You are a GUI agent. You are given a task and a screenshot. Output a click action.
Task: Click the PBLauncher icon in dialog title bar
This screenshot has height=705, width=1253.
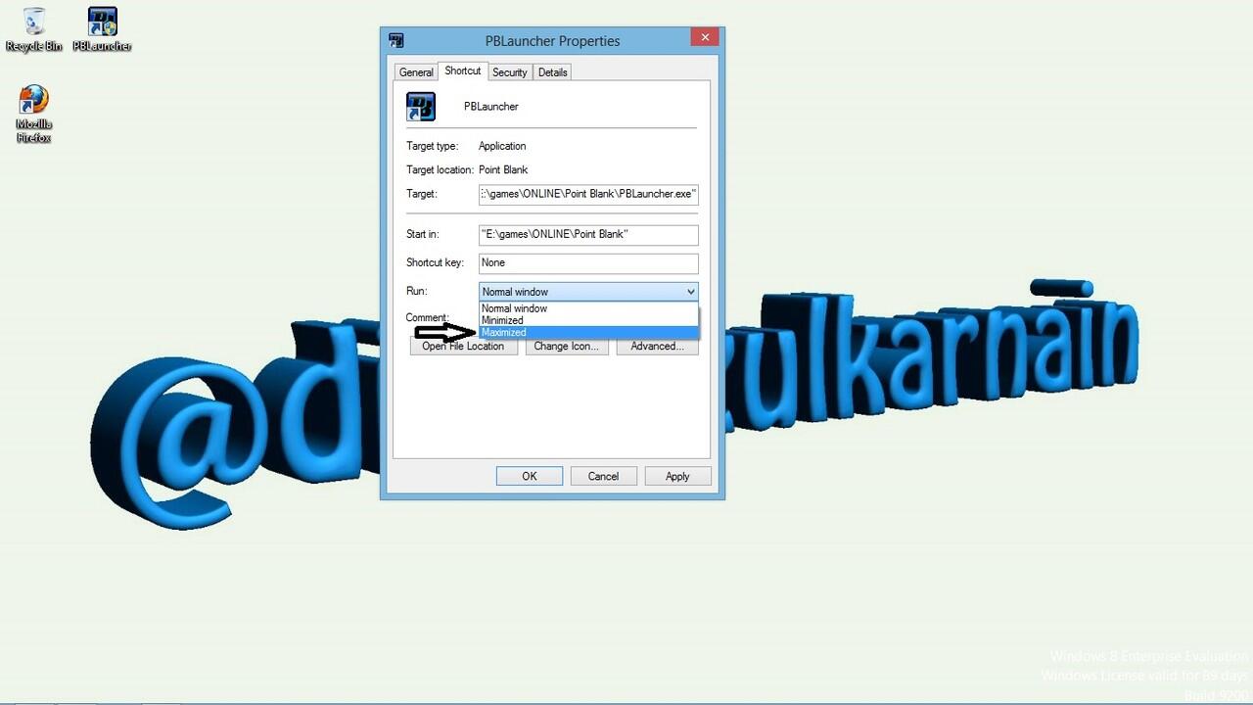pyautogui.click(x=396, y=40)
